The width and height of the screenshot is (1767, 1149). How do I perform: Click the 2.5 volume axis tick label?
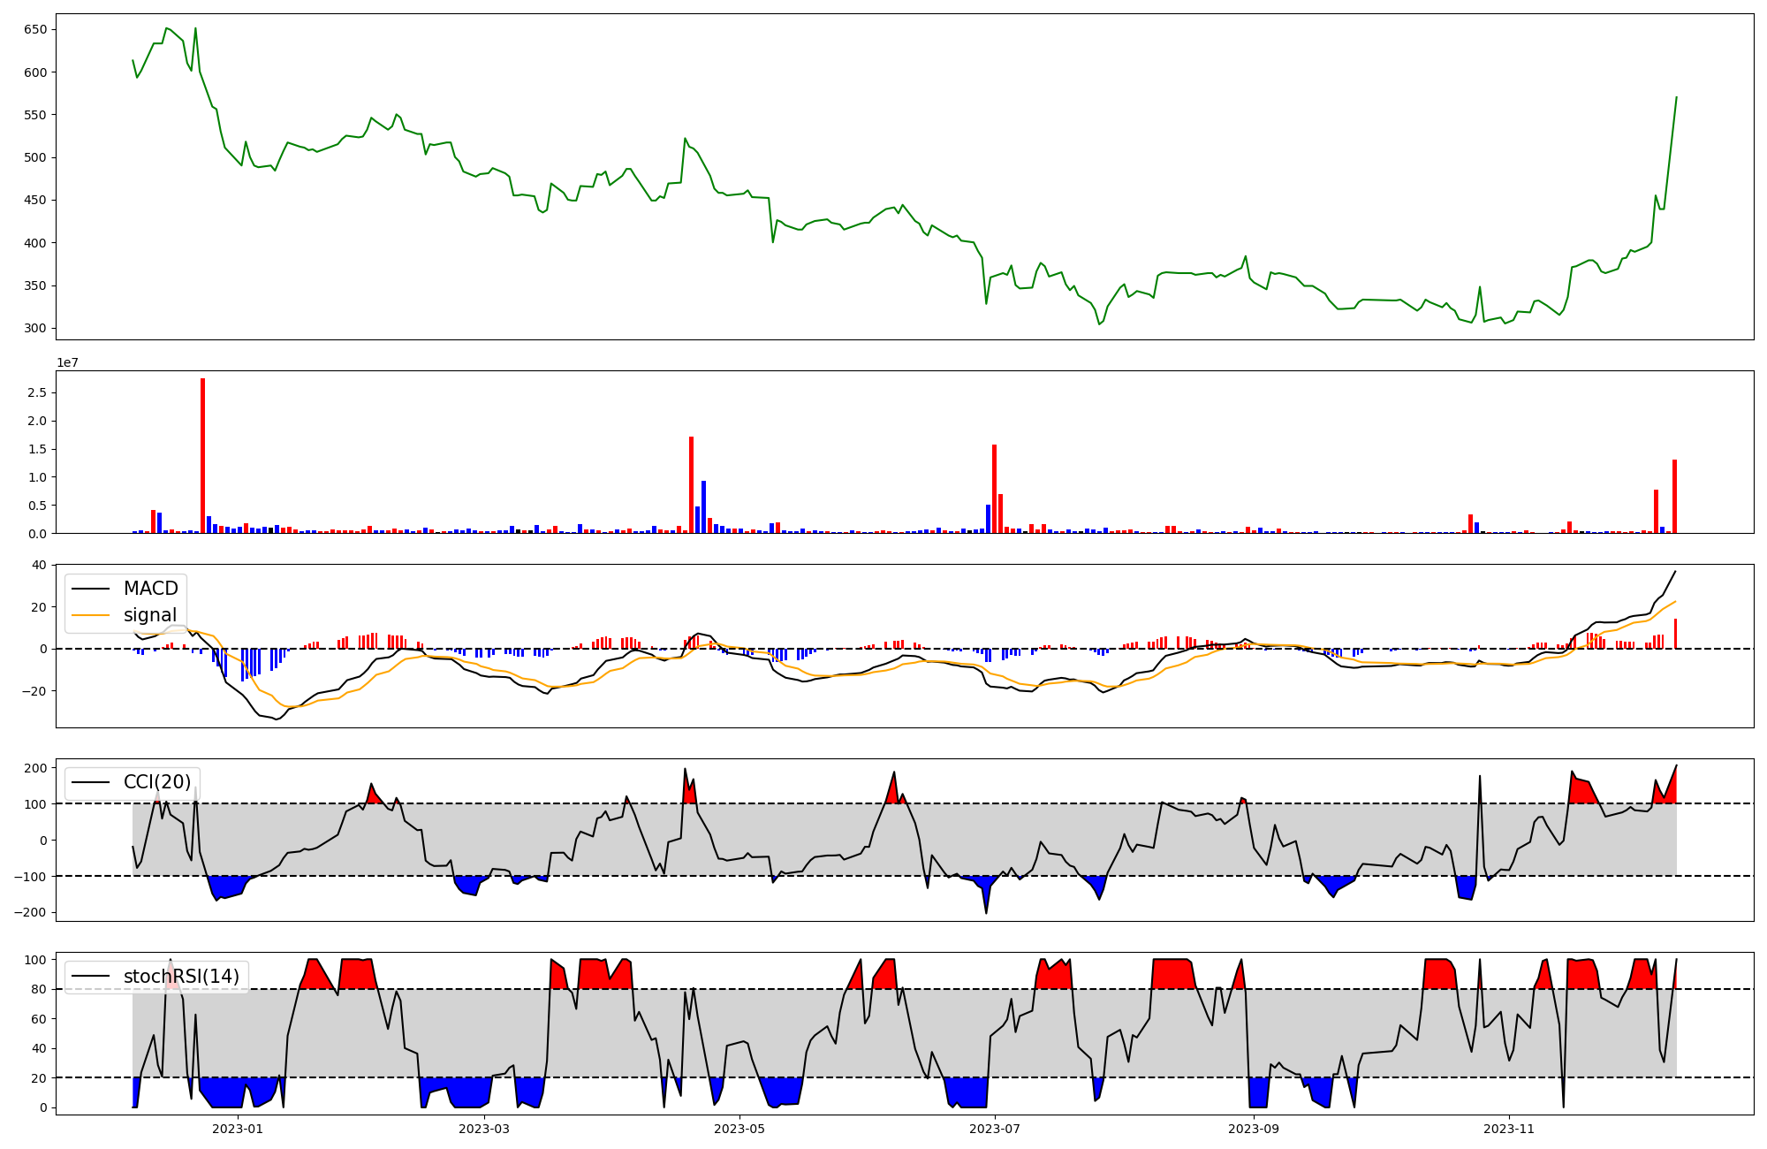pos(37,392)
